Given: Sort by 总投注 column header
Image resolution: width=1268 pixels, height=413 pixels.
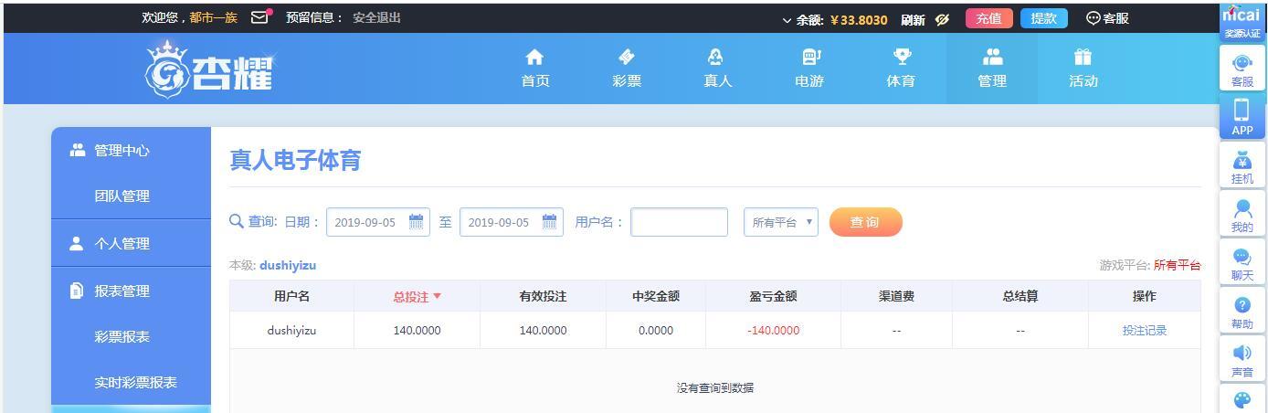Looking at the screenshot, I should (417, 296).
